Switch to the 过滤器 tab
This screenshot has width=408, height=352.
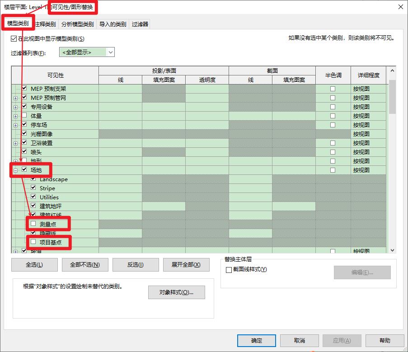[140, 24]
